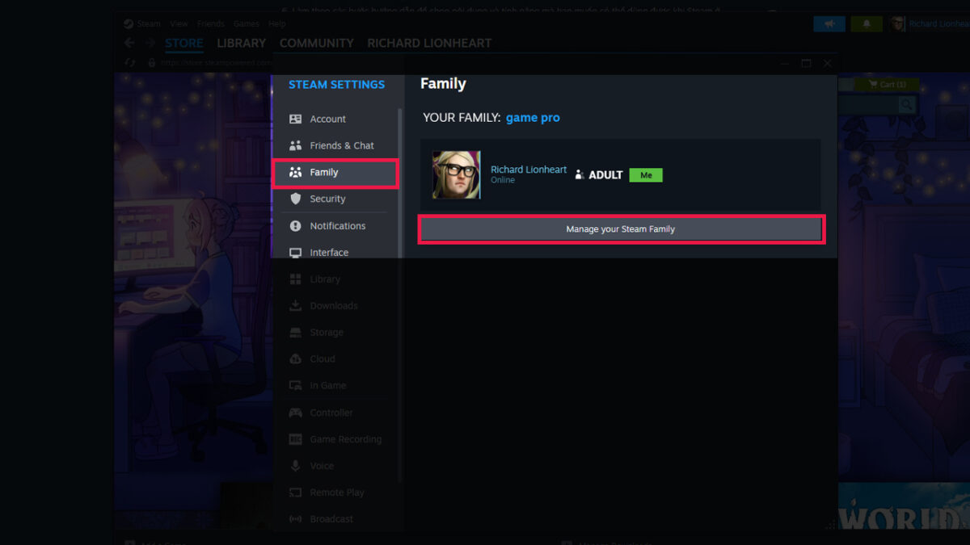This screenshot has height=545, width=970.
Task: Open the game pro family name link
Action: [x=533, y=118]
